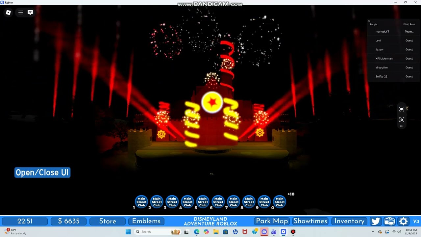
Task: Open File Explorer from the taskbar
Action: click(216, 232)
